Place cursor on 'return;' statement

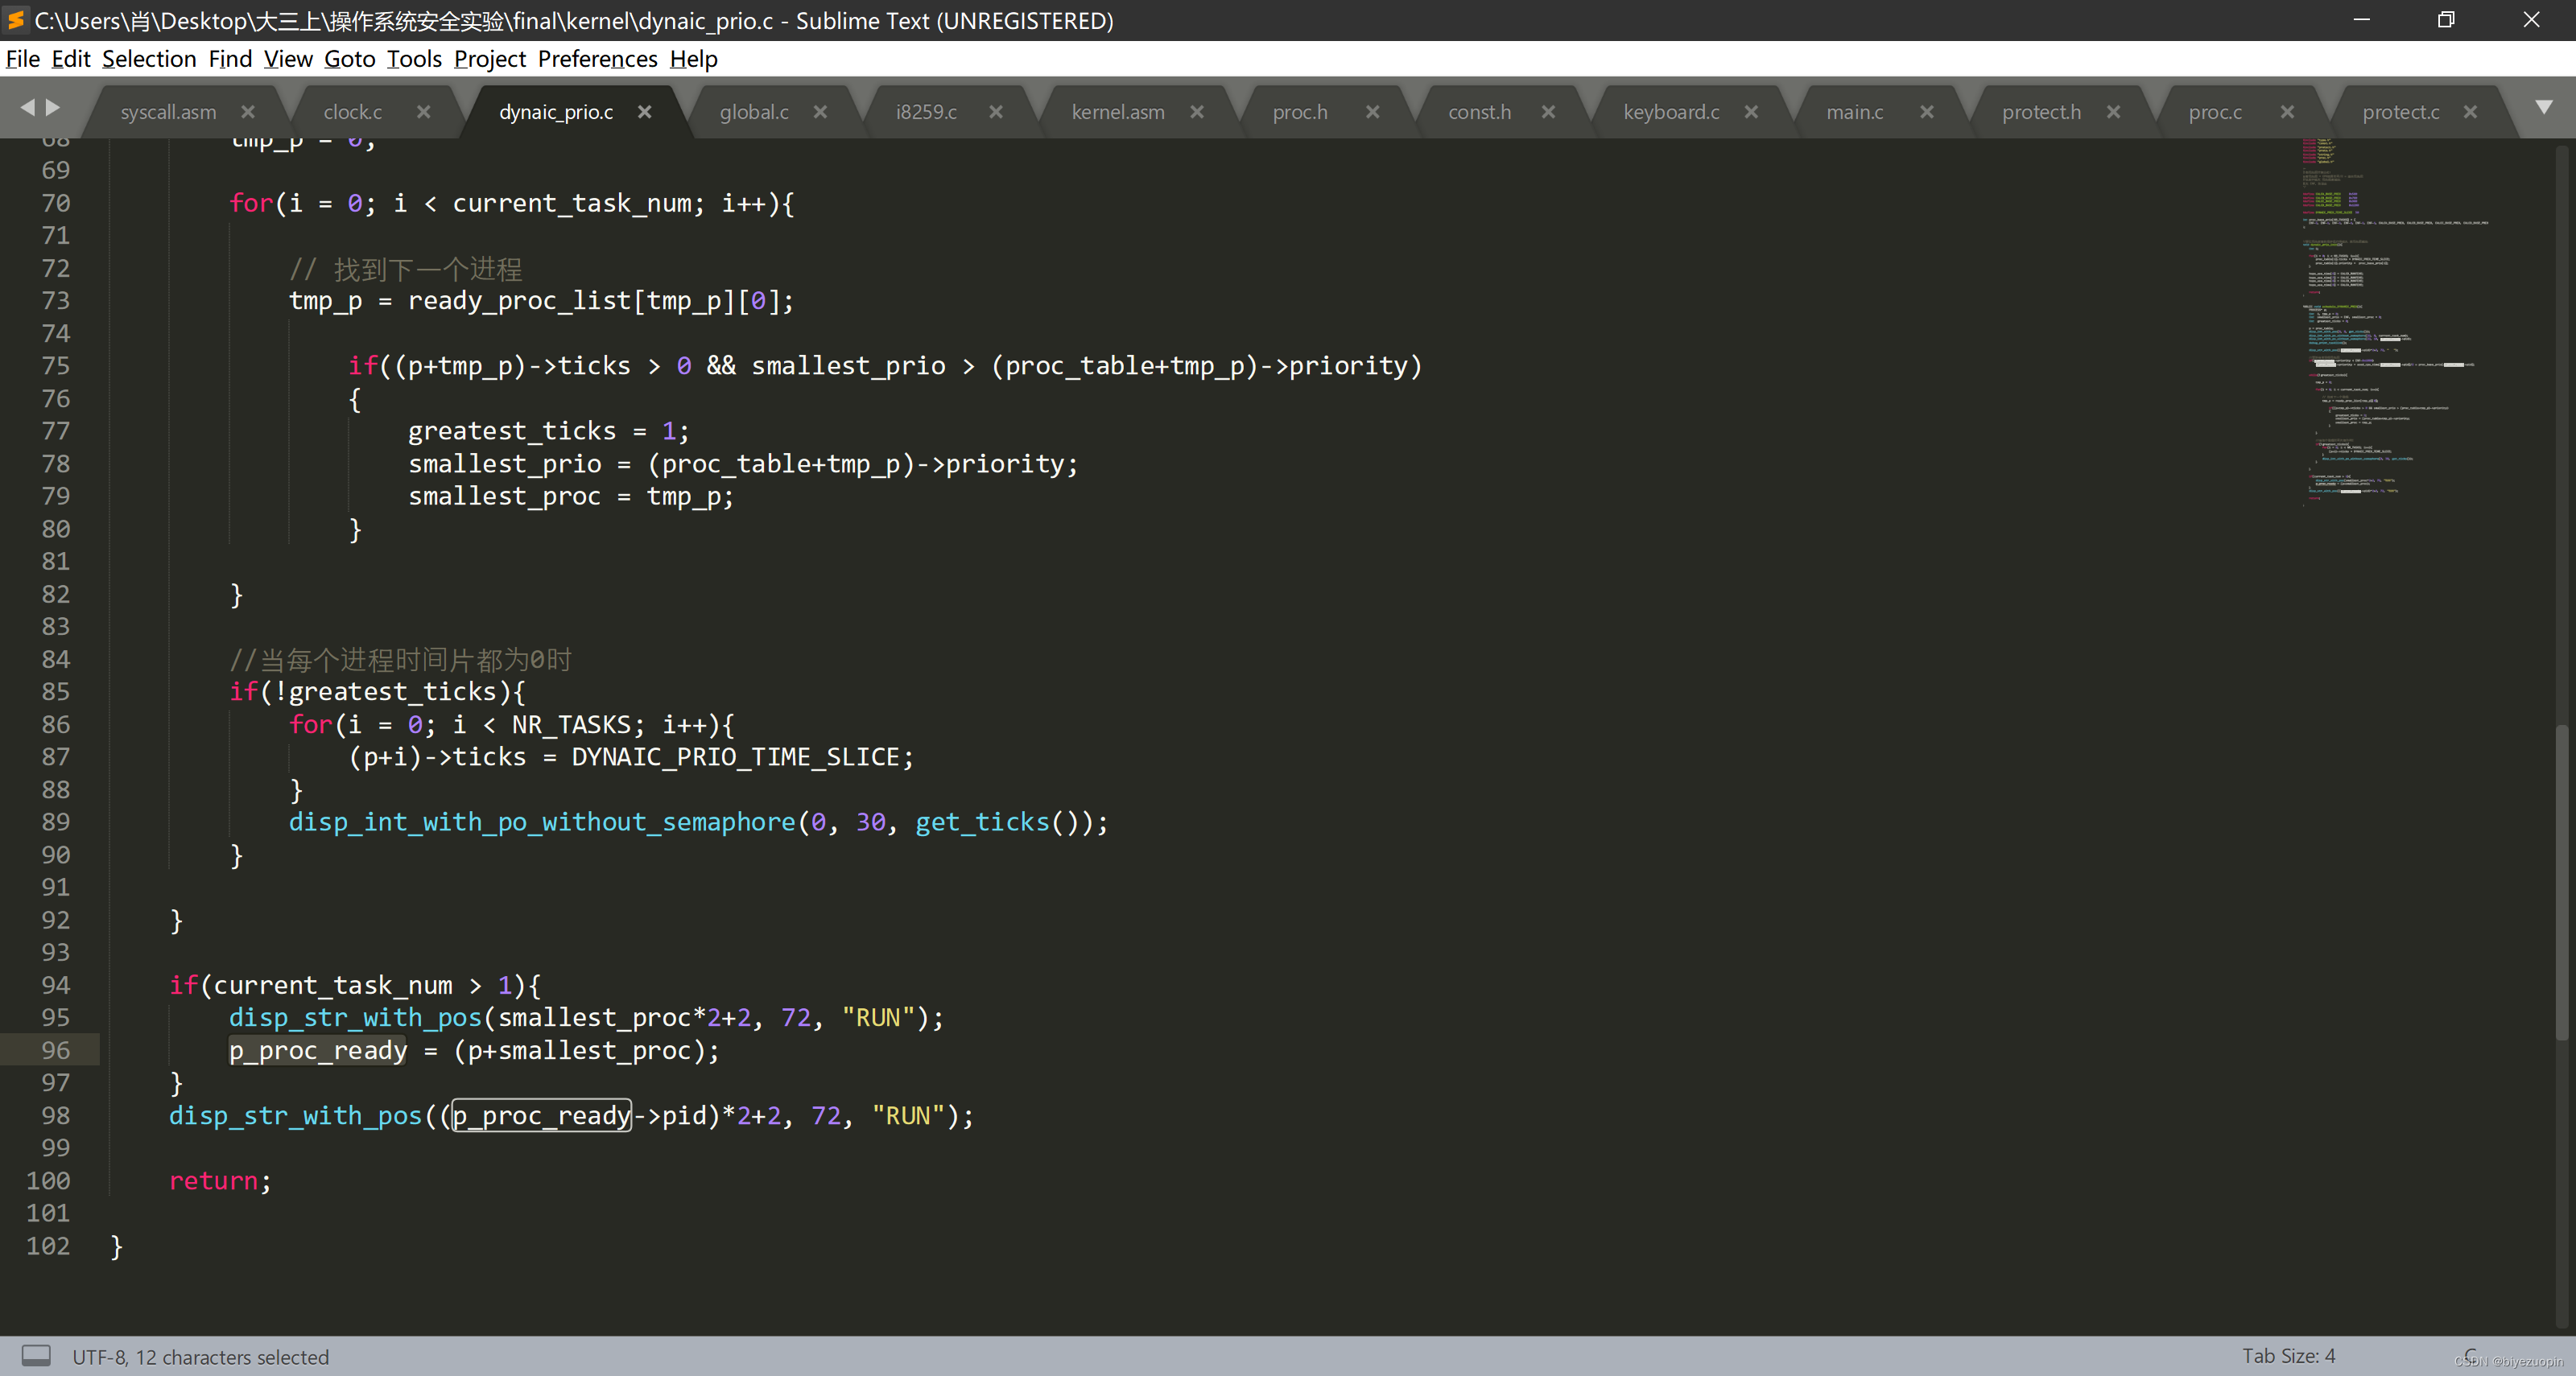point(220,1180)
